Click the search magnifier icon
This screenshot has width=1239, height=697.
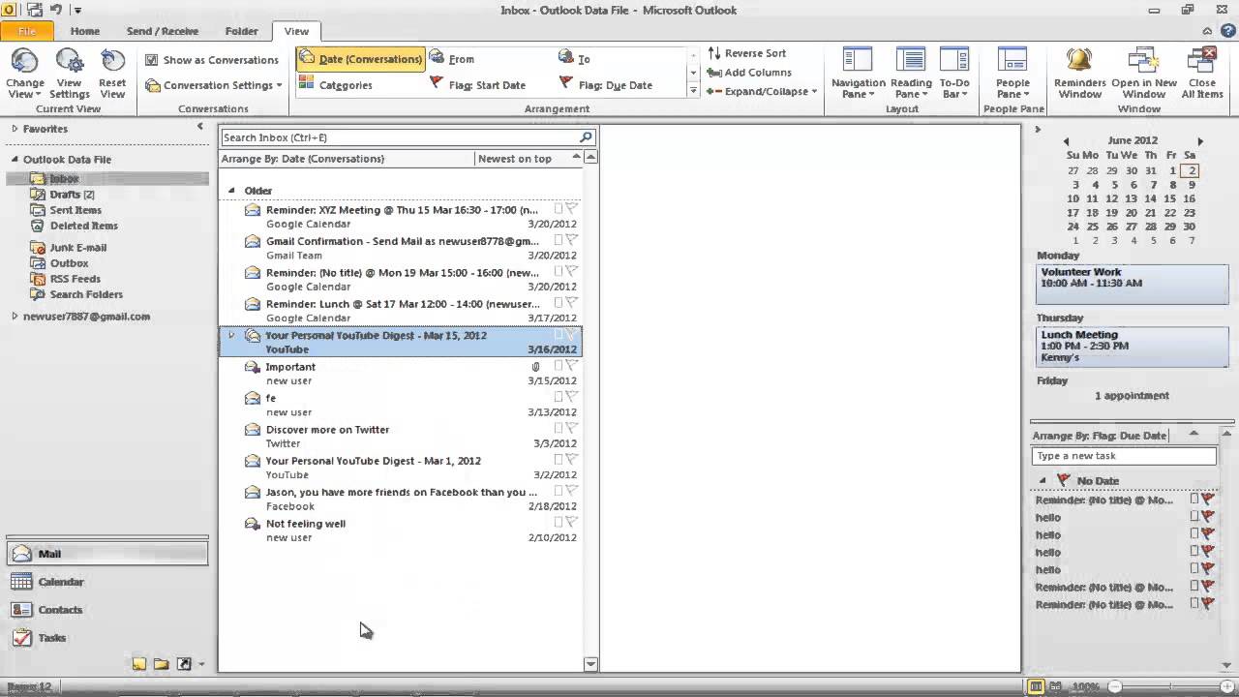point(586,137)
